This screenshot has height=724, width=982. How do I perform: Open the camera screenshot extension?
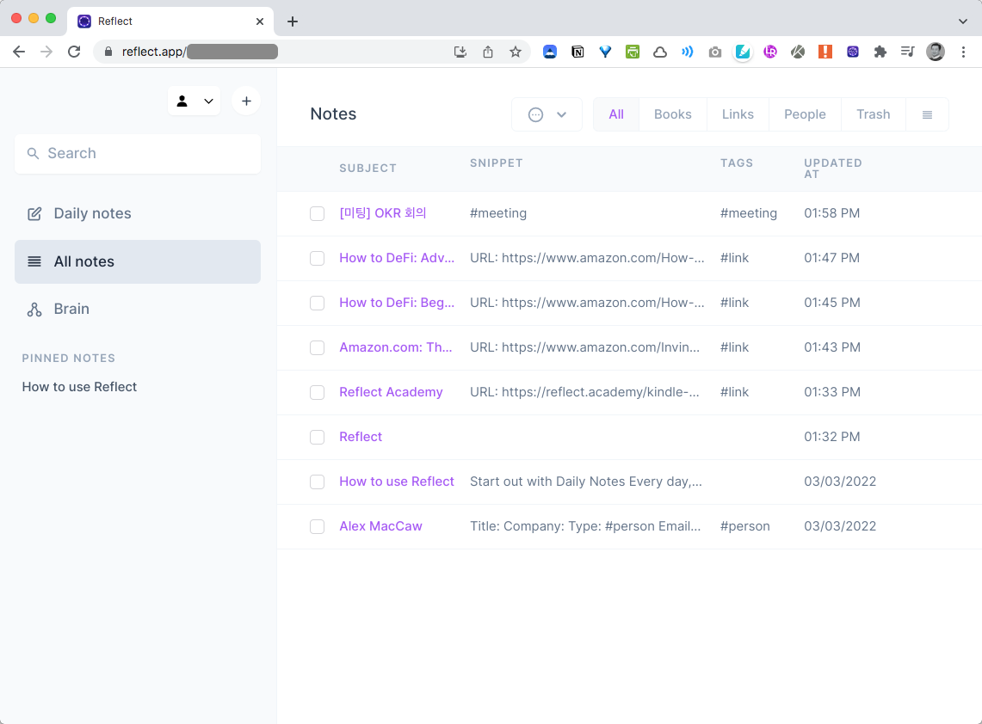(x=715, y=52)
